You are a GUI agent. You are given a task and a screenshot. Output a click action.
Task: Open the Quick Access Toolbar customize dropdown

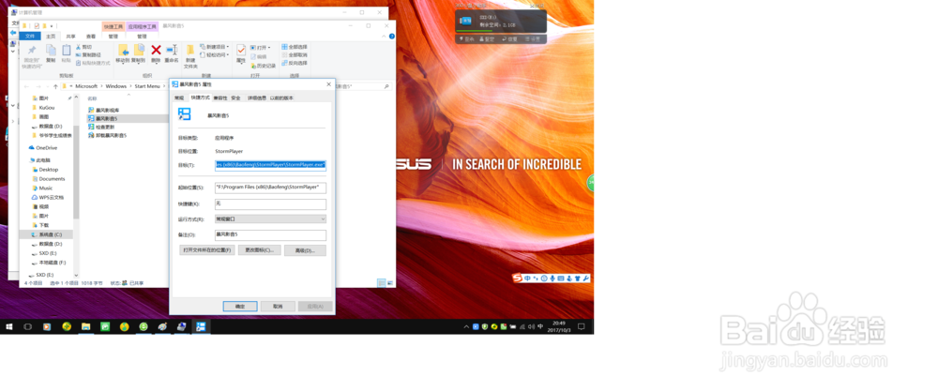[x=52, y=26]
